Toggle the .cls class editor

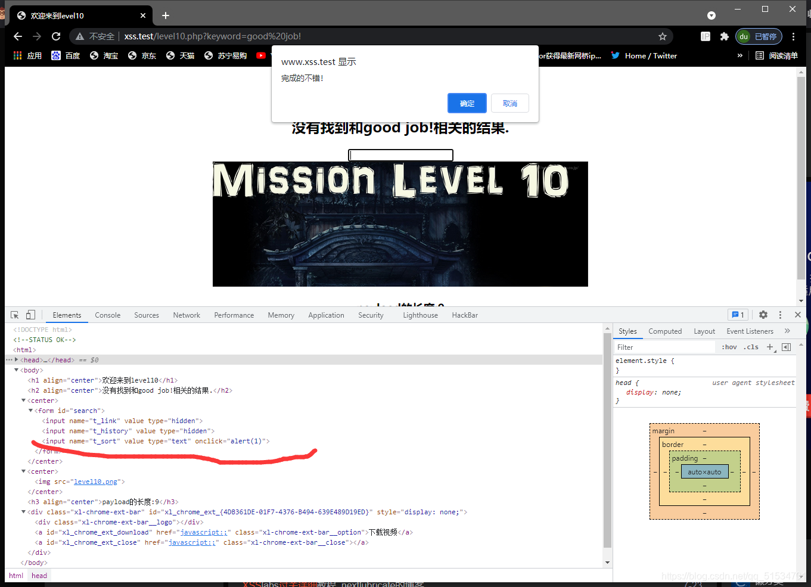click(x=751, y=347)
